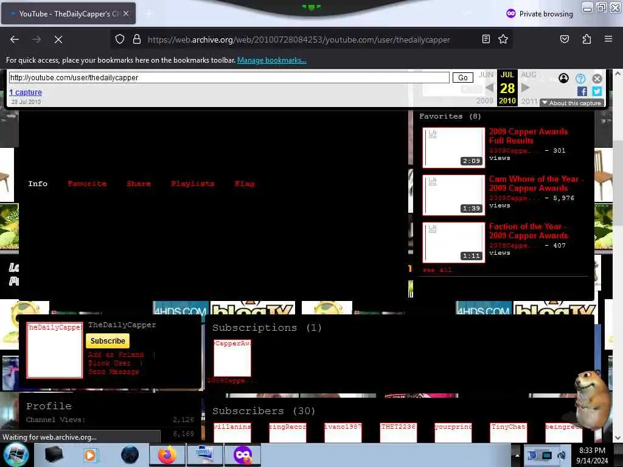Open the extensions puzzle icon
Screen dimensions: 623x467
(586, 39)
